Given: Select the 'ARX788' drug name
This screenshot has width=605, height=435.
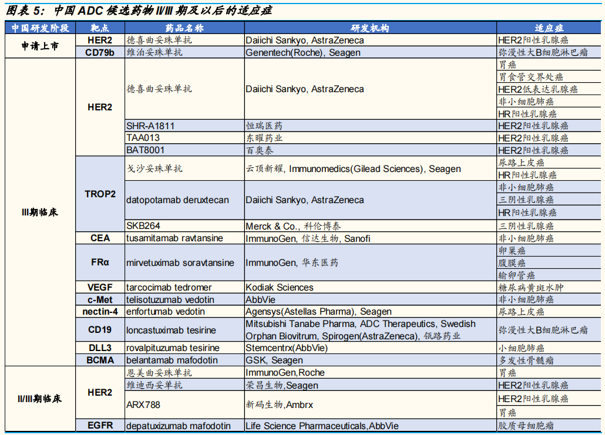Looking at the screenshot, I should 143,404.
